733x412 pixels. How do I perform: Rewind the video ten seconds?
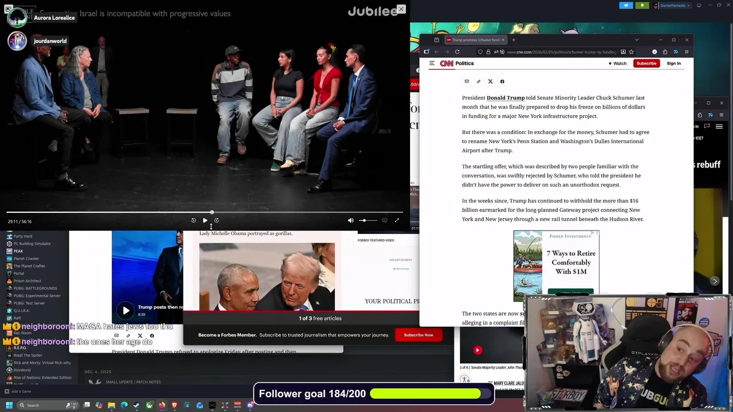point(194,220)
